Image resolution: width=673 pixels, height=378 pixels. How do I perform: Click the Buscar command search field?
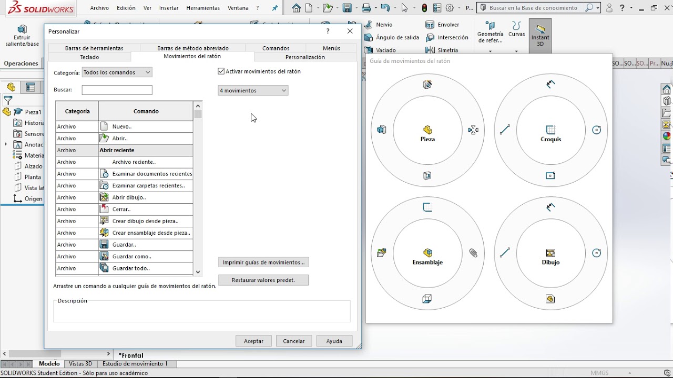click(x=117, y=90)
